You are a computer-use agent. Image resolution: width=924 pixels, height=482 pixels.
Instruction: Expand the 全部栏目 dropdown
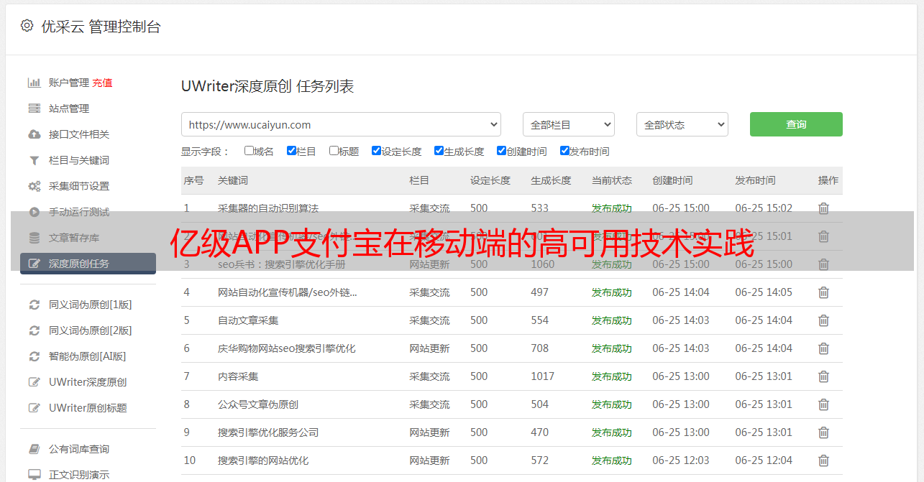(x=568, y=124)
